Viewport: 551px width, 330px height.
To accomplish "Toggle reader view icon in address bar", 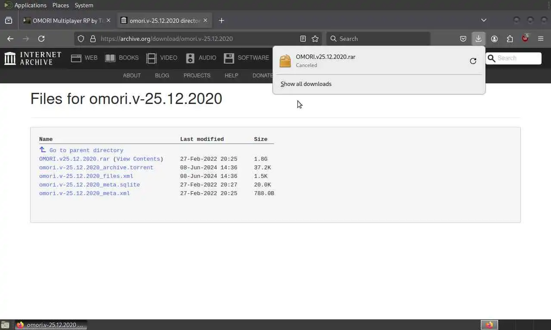I will [303, 39].
